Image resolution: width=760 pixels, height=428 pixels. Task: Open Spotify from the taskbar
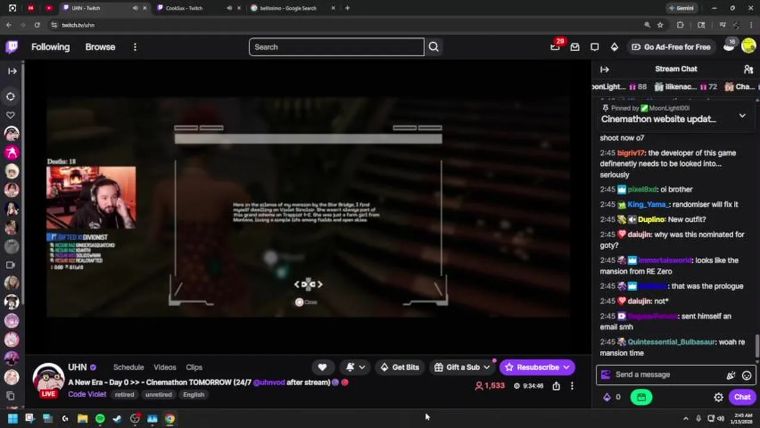tap(100, 418)
